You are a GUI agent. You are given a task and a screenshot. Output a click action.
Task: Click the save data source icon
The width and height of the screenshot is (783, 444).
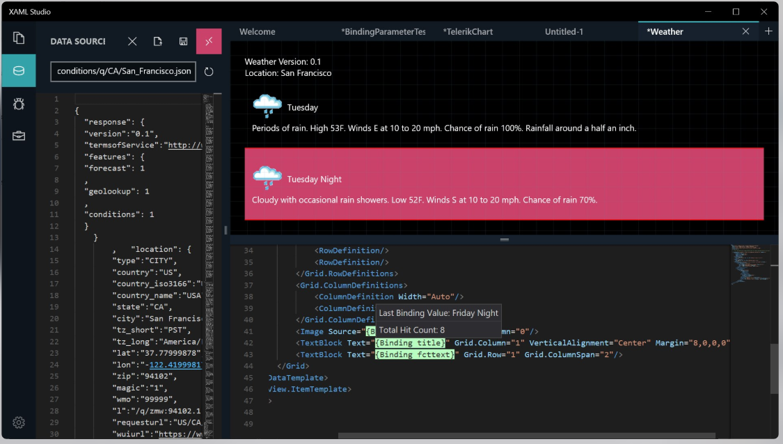tap(183, 42)
